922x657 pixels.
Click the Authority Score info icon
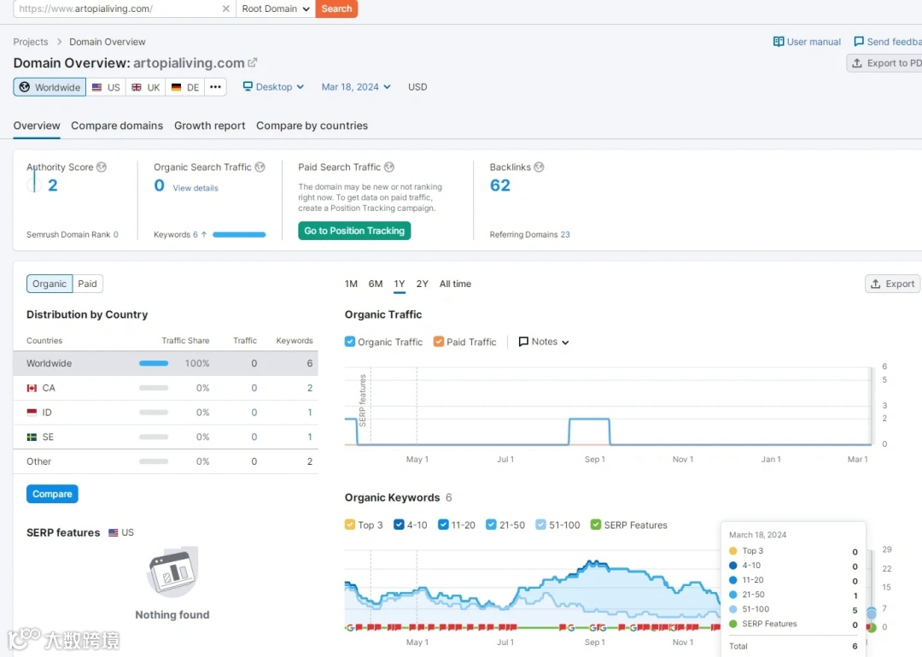coord(102,167)
